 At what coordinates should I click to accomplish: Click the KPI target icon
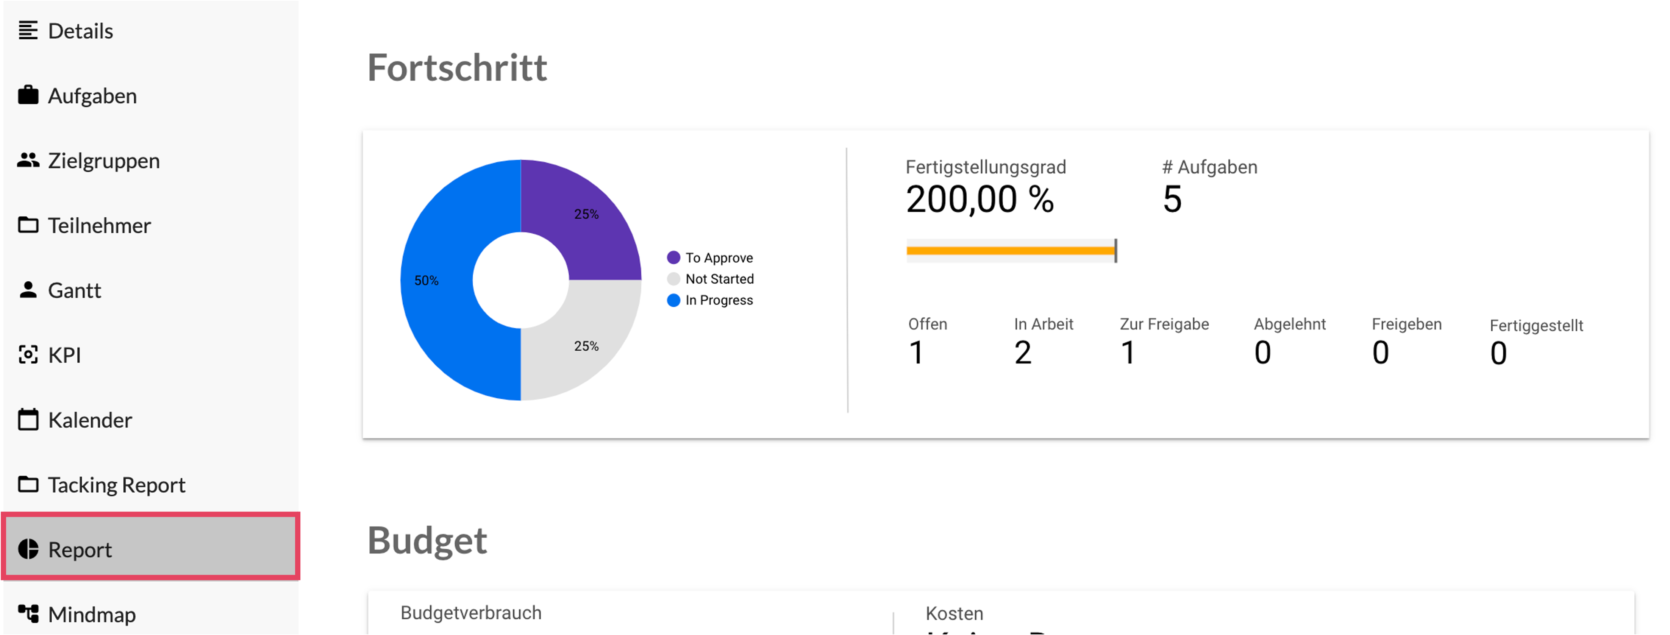coord(28,354)
